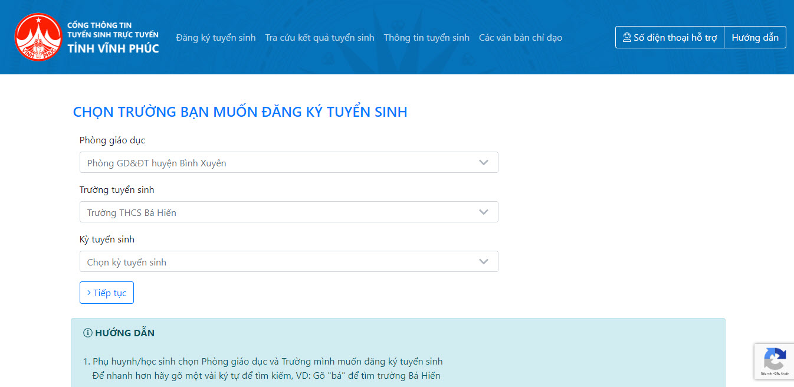The image size is (794, 387).
Task: Click the Số điện thoại hỗ trợ button
Action: click(x=670, y=37)
